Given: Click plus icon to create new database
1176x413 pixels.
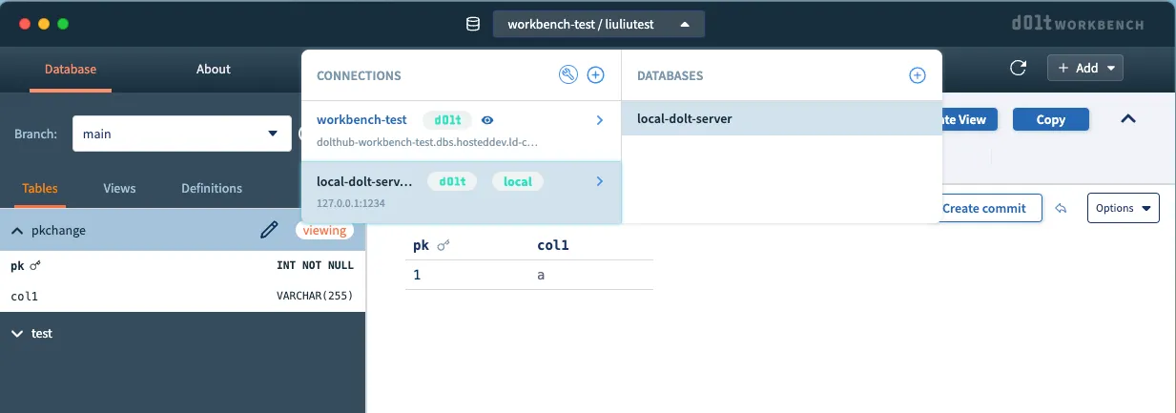Looking at the screenshot, I should (x=918, y=75).
